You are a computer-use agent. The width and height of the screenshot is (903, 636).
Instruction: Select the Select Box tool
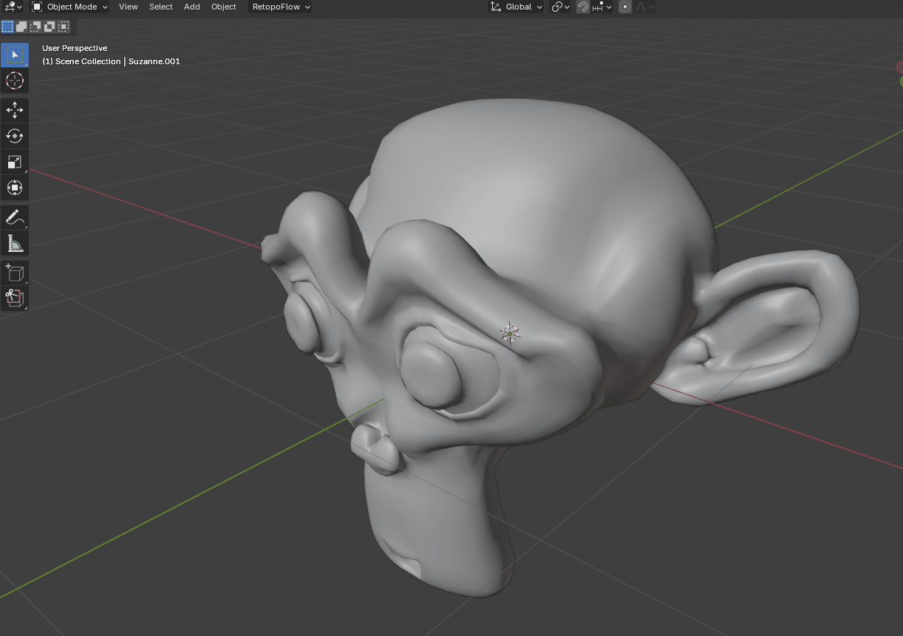pyautogui.click(x=15, y=55)
